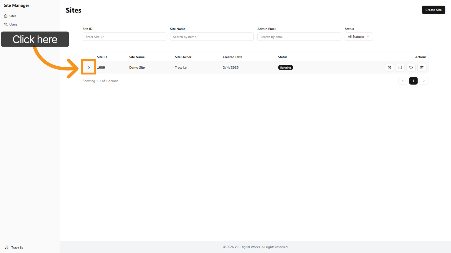Click the Site Name search field
451x253 pixels.
coord(212,36)
